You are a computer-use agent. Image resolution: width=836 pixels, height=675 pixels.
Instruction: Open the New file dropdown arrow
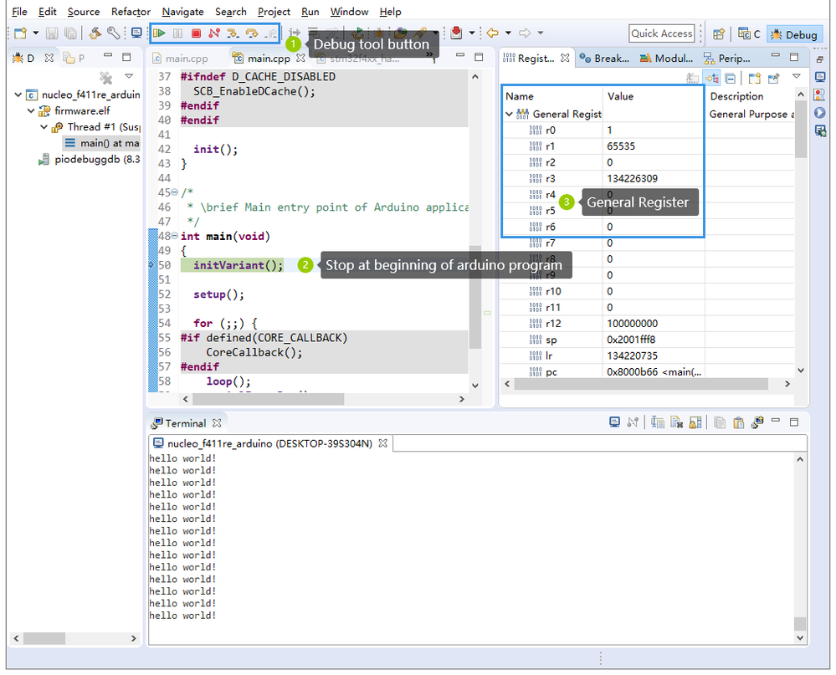(x=36, y=33)
